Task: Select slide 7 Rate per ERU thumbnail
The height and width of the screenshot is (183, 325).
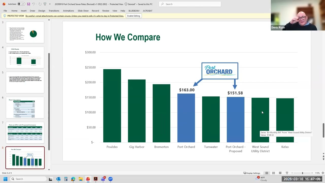Action: (x=25, y=133)
